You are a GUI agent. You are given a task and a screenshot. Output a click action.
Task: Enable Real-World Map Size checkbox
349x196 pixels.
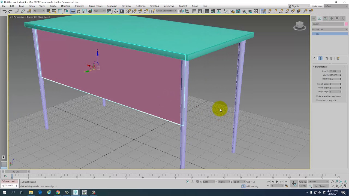[x=317, y=100]
